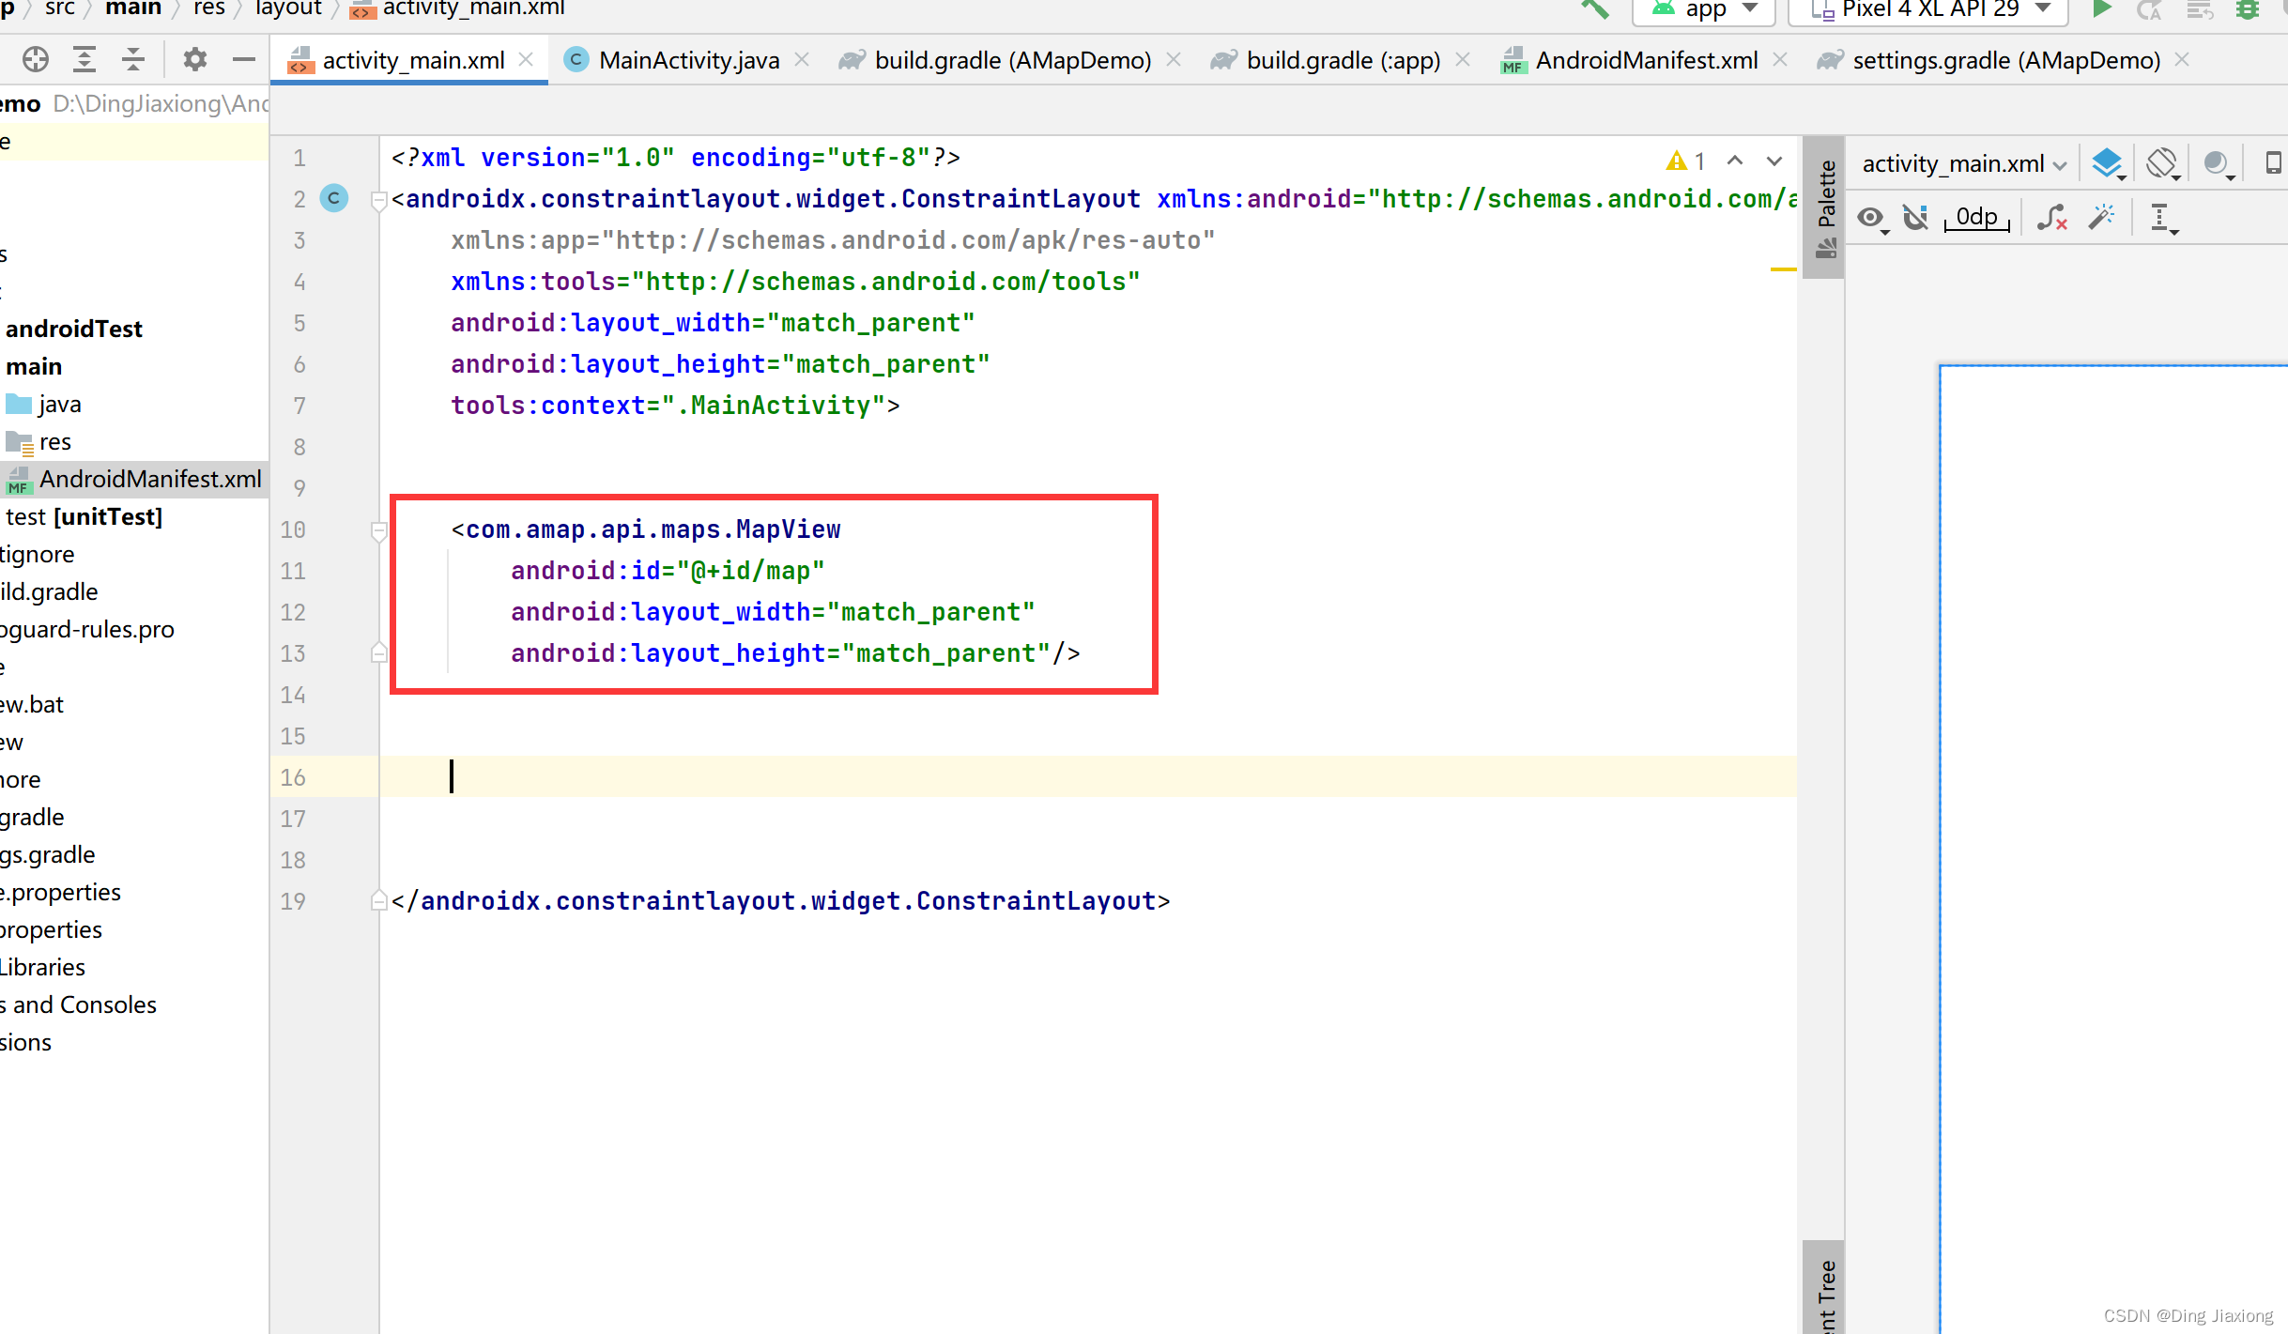Screen dimensions: 2288x1334
Task: Click activity_main.xml in the breadcrumb
Action: 457,9
